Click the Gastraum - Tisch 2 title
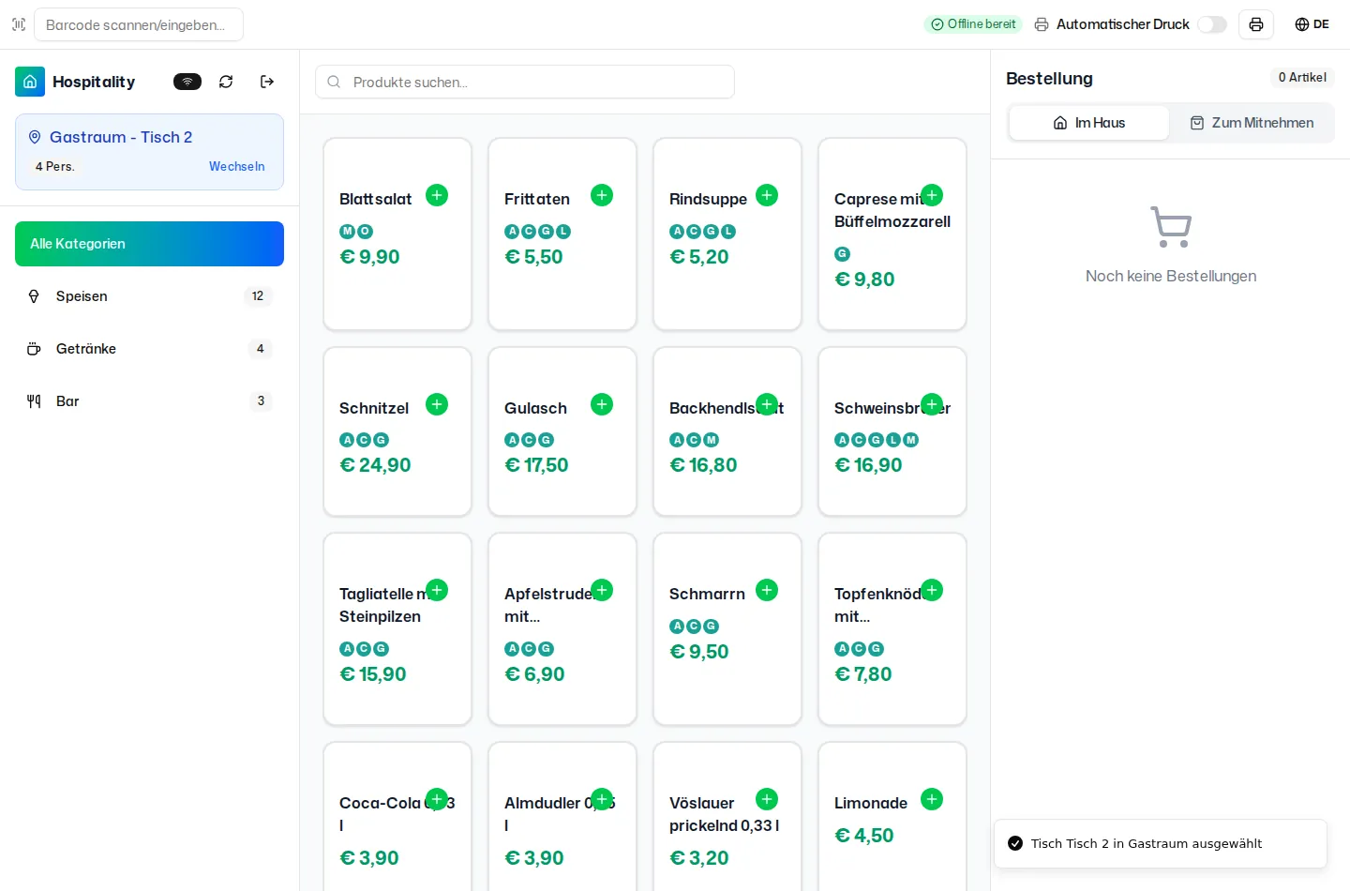The height and width of the screenshot is (891, 1350). tap(121, 137)
